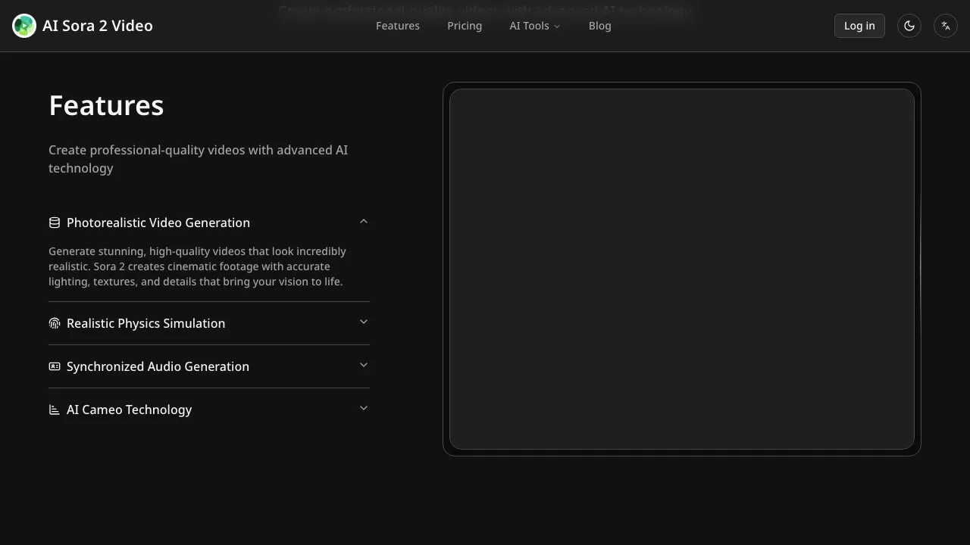The image size is (970, 545).
Task: Open the language translation selector icon
Action: [x=945, y=26]
